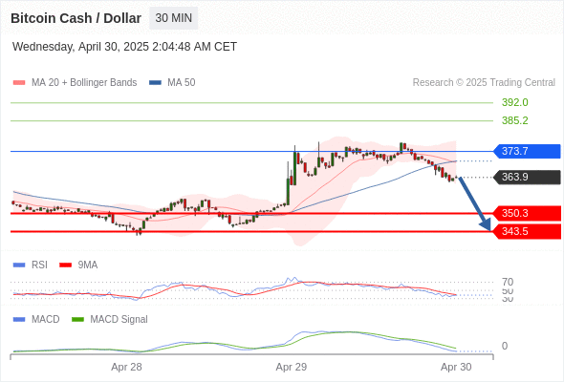Click the Apr 29 date axis label
Viewport: 564px width, 382px height.
point(291,367)
